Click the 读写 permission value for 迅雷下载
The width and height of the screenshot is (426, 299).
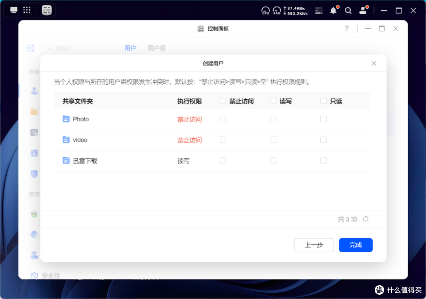pos(183,161)
